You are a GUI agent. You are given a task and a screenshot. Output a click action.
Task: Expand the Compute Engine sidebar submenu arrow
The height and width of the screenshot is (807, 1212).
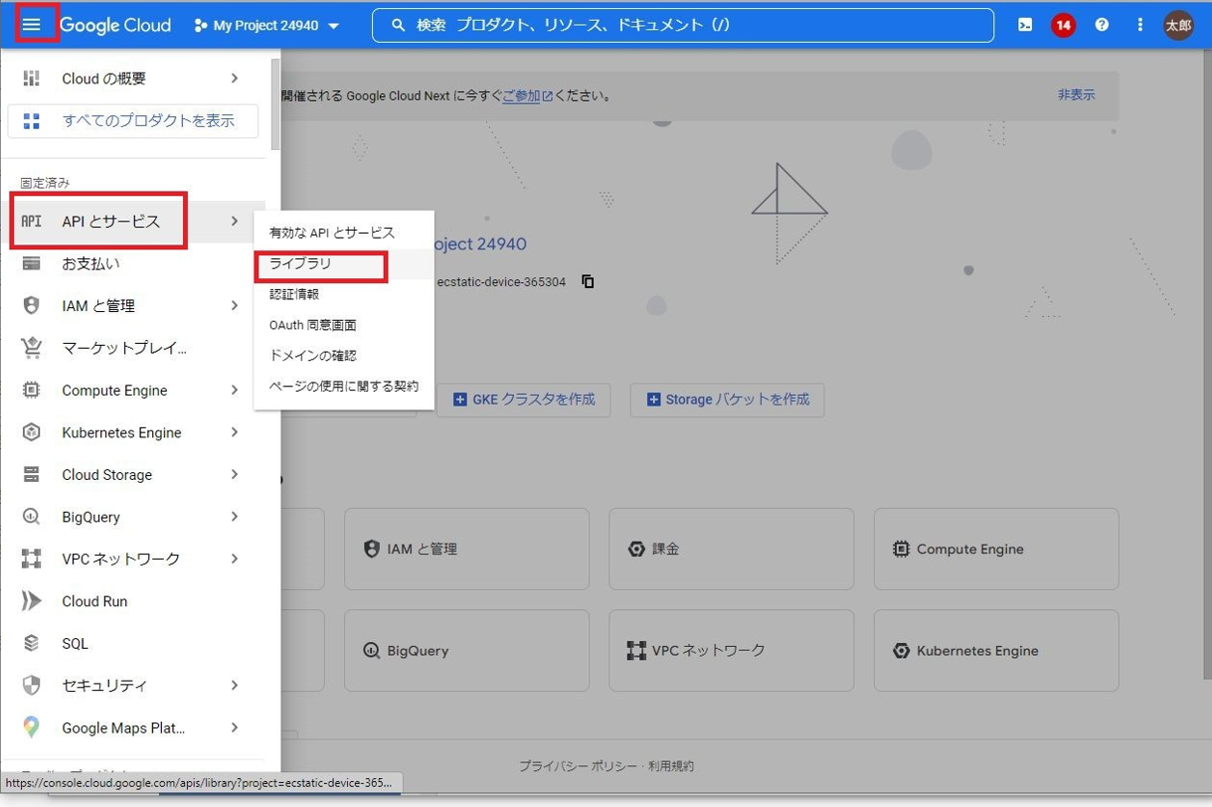235,391
